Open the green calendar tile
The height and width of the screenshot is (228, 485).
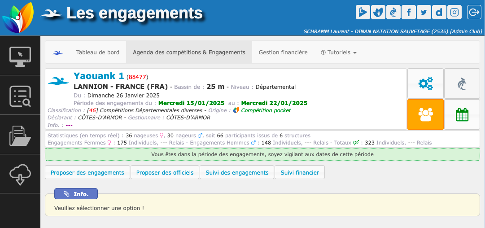[462, 114]
